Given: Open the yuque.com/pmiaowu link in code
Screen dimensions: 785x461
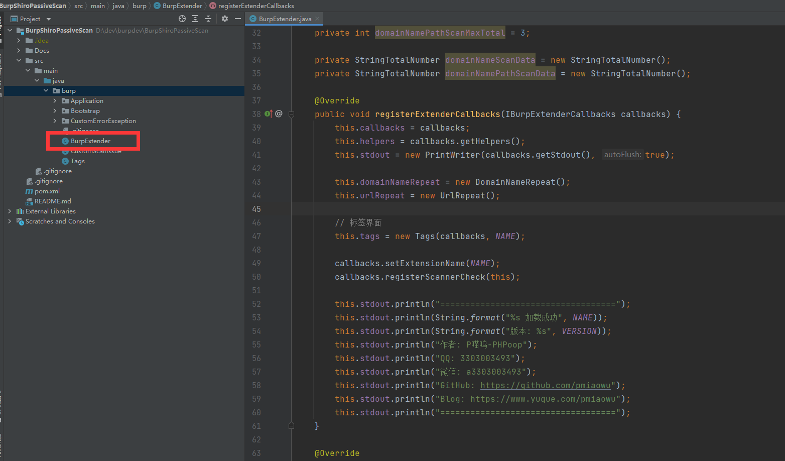Looking at the screenshot, I should point(543,399).
